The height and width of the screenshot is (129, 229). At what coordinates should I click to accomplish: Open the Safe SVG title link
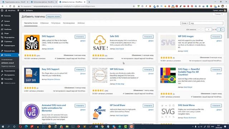(x=114, y=36)
